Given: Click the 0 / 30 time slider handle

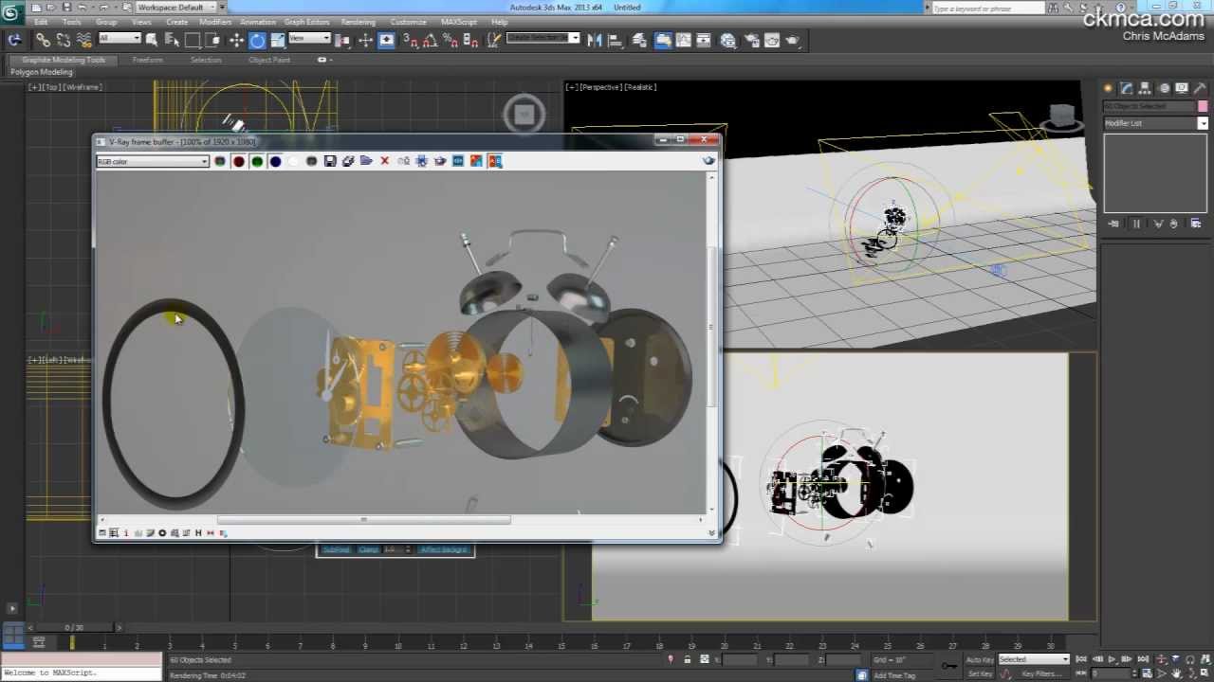Looking at the screenshot, I should pos(74,627).
